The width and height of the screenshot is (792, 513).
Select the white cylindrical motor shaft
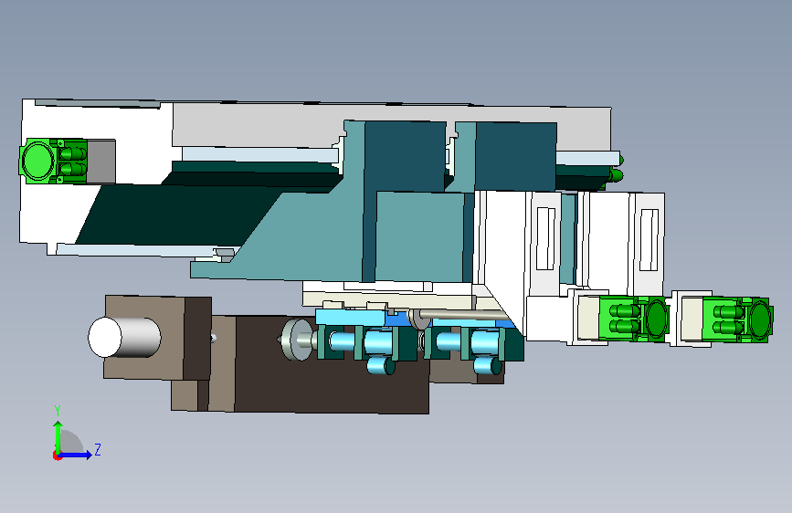click(124, 338)
